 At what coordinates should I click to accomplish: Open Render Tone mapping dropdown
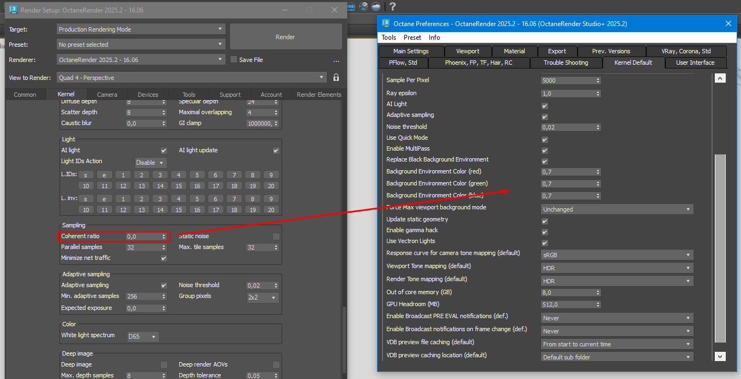pos(617,281)
